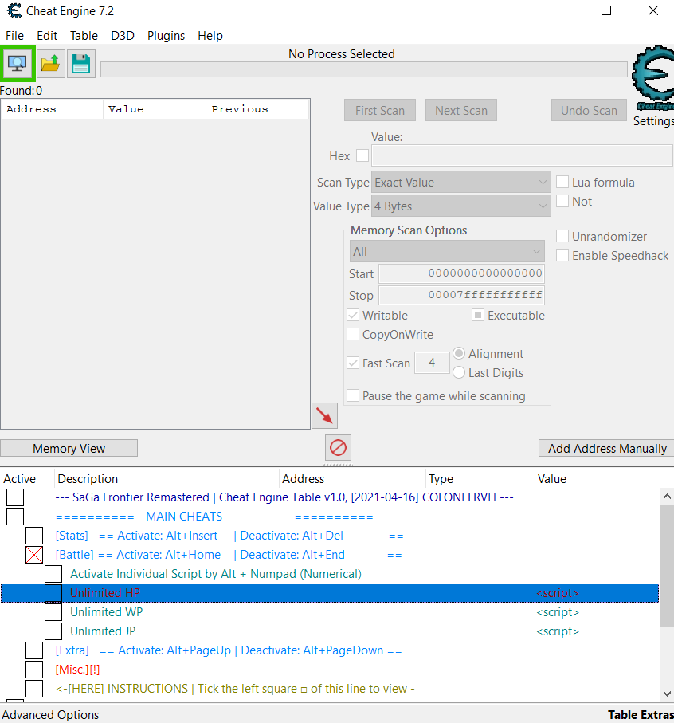This screenshot has height=723, width=674.
Task: Open Table Extras
Action: 641,715
